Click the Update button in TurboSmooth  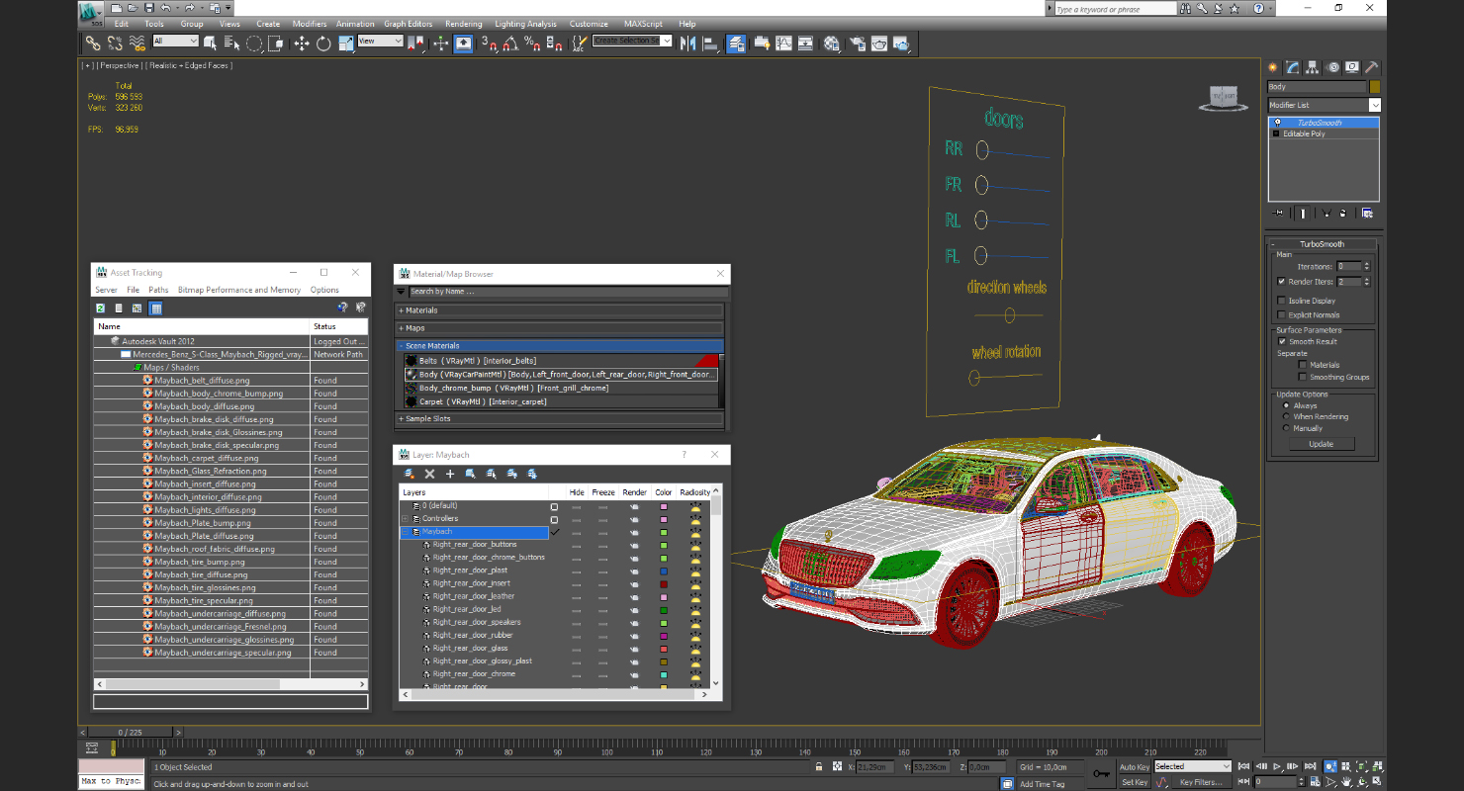1321,444
